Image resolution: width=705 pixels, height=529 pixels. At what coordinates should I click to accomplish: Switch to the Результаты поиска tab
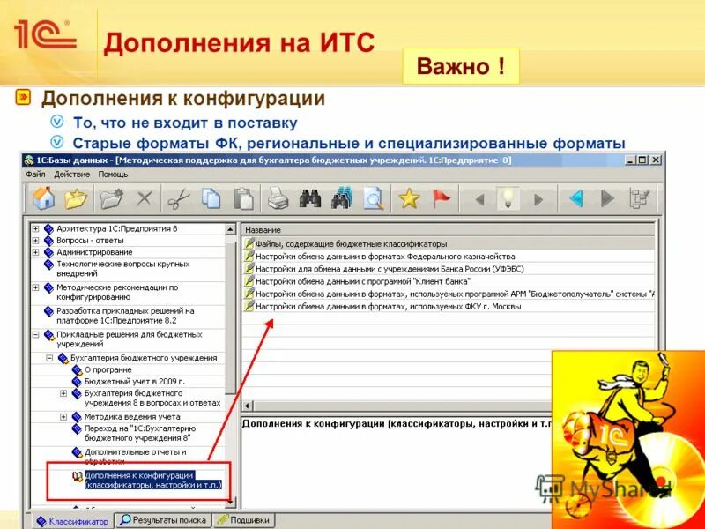click(164, 519)
